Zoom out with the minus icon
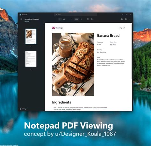Screen dimensions: 151x146 pos(71,19)
